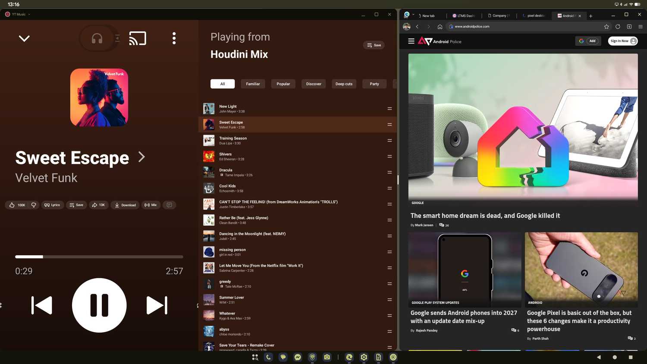Reload the Android Police page

point(618,26)
